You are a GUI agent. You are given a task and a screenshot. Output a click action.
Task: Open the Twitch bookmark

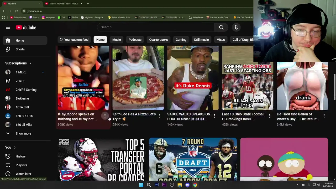click(x=34, y=17)
